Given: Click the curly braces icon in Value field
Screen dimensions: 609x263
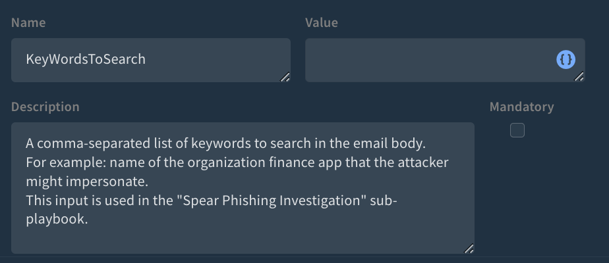Looking at the screenshot, I should pos(566,60).
